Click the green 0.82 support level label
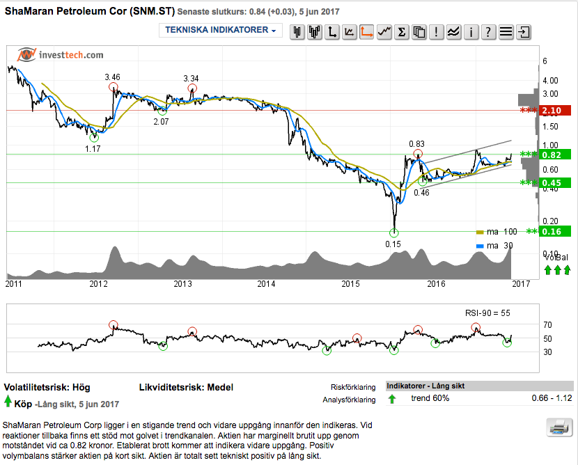Screen dimensions: 578x465 pos(555,155)
